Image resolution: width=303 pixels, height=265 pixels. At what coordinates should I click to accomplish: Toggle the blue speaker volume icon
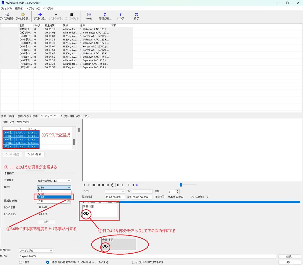pos(138,185)
